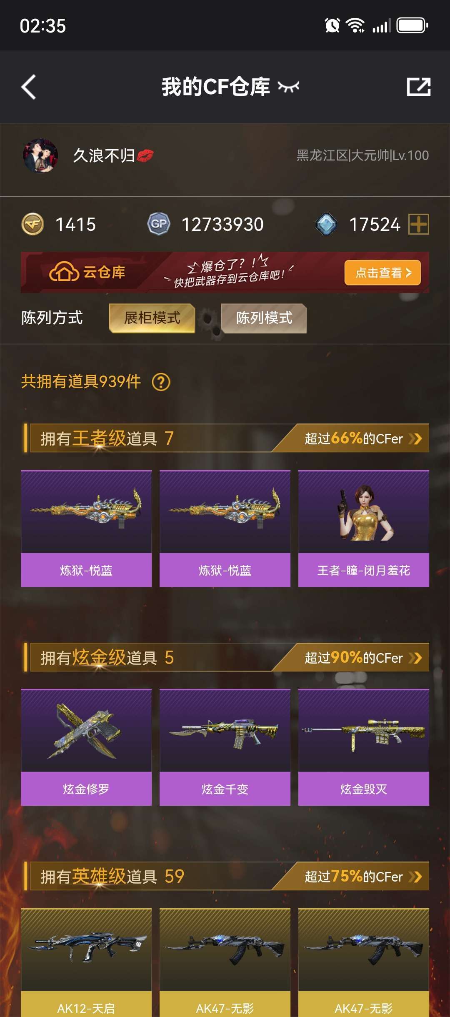
Task: Open the share icon at top right
Action: [418, 87]
